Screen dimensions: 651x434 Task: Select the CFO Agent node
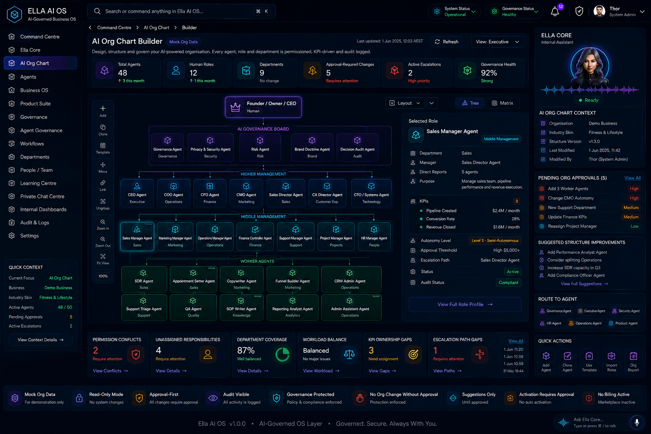click(210, 192)
